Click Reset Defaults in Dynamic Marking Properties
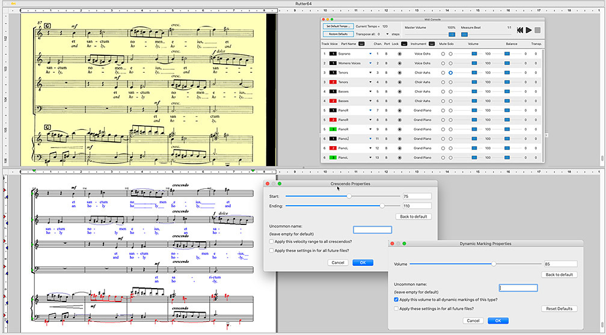 [x=559, y=309]
